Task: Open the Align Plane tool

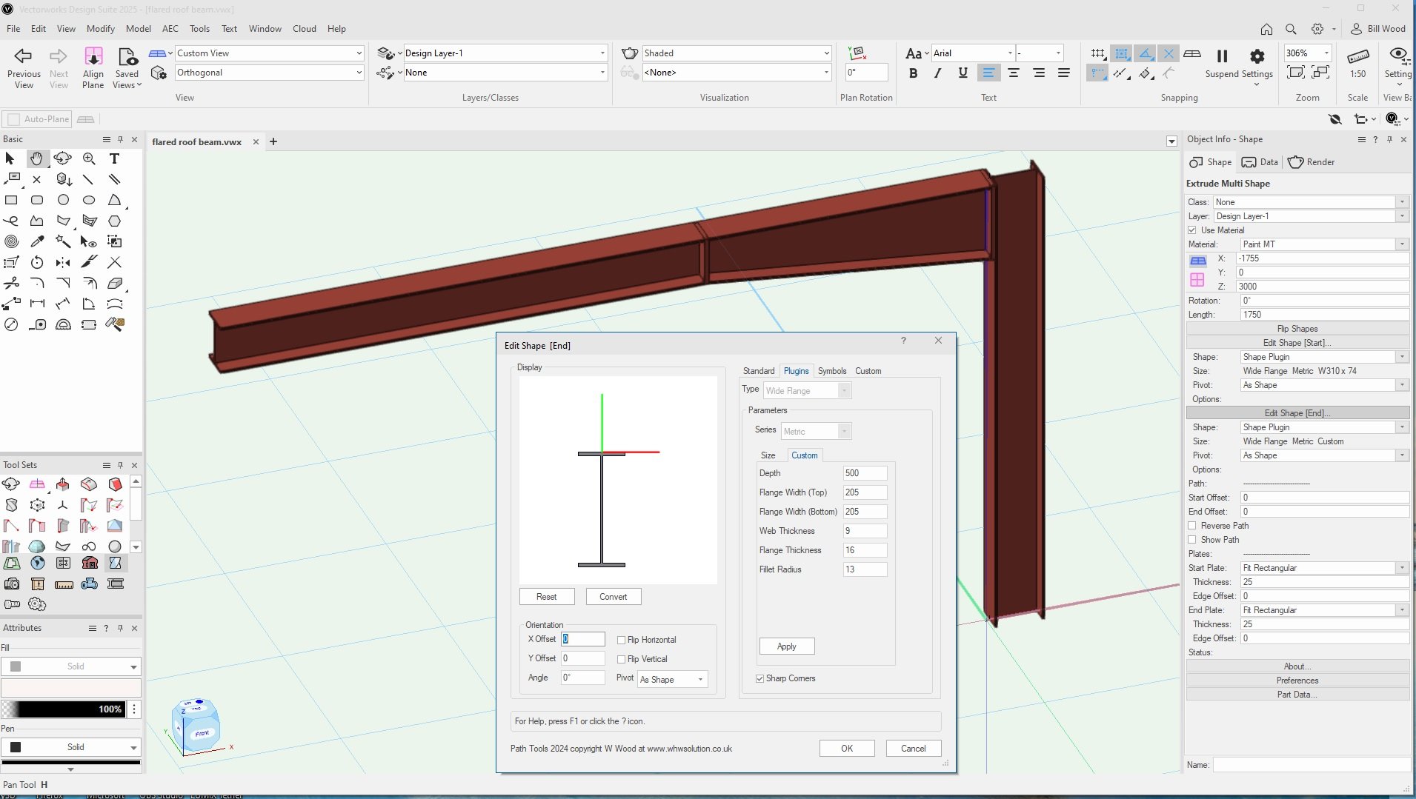Action: (x=93, y=56)
